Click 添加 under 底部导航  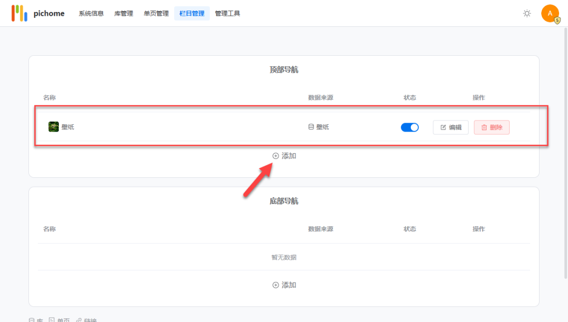[284, 285]
